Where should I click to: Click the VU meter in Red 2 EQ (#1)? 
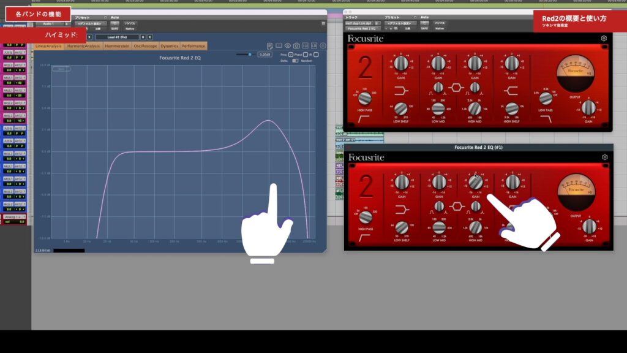[x=576, y=192]
